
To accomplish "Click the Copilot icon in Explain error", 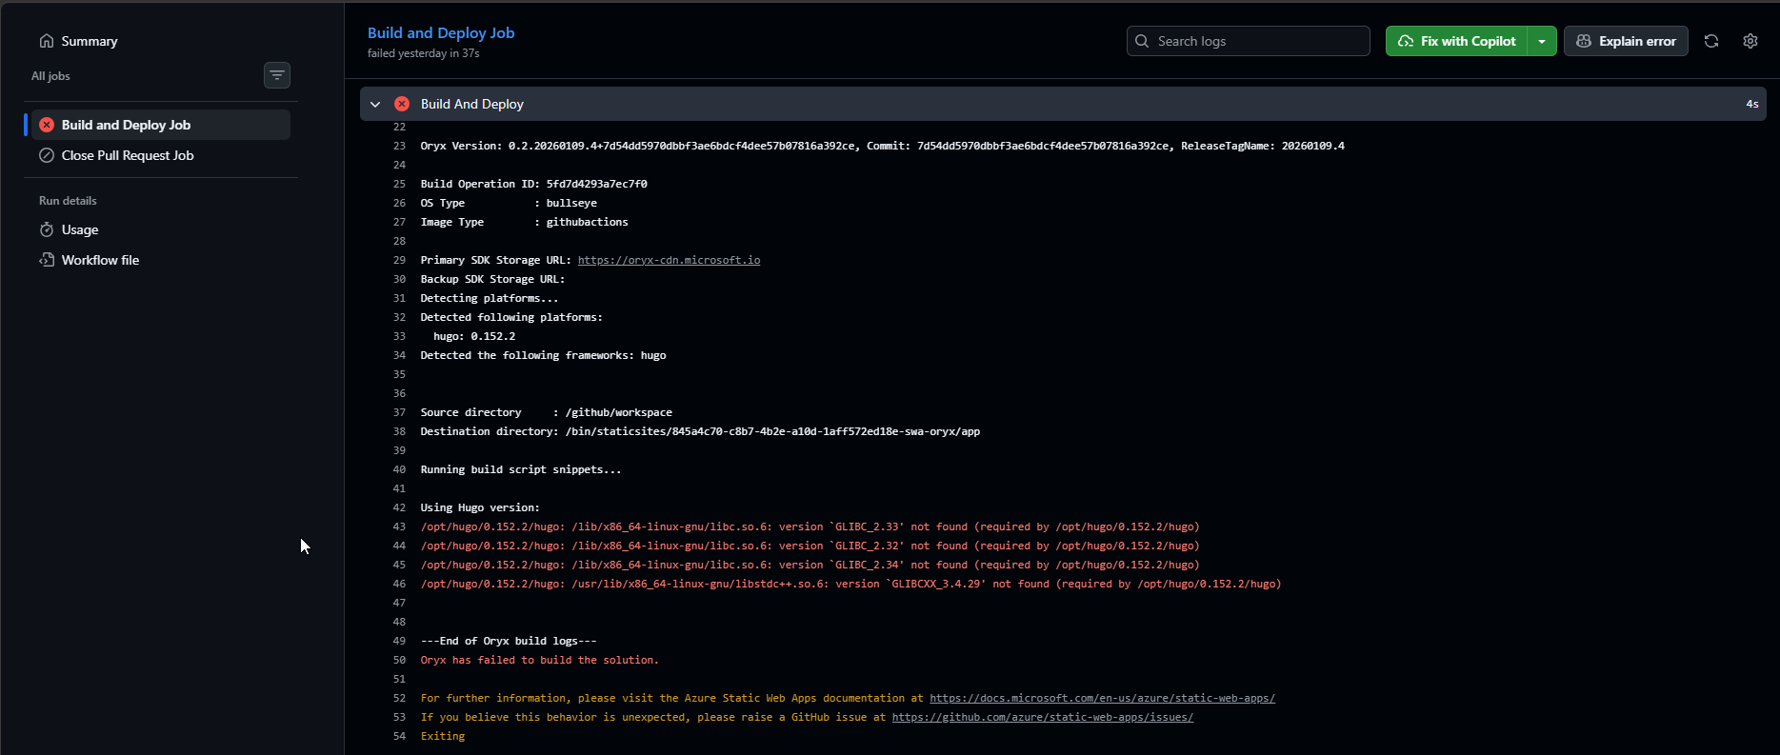I will pyautogui.click(x=1584, y=41).
